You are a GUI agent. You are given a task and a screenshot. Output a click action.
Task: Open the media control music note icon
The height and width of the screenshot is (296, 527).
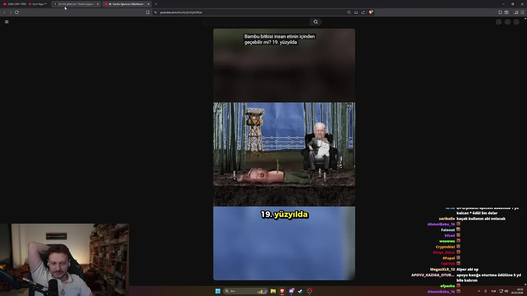pyautogui.click(x=516, y=12)
